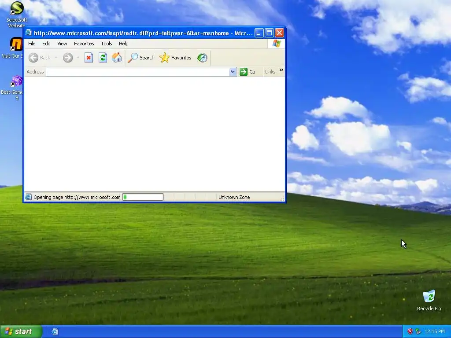Open the Tools menu

pos(107,44)
